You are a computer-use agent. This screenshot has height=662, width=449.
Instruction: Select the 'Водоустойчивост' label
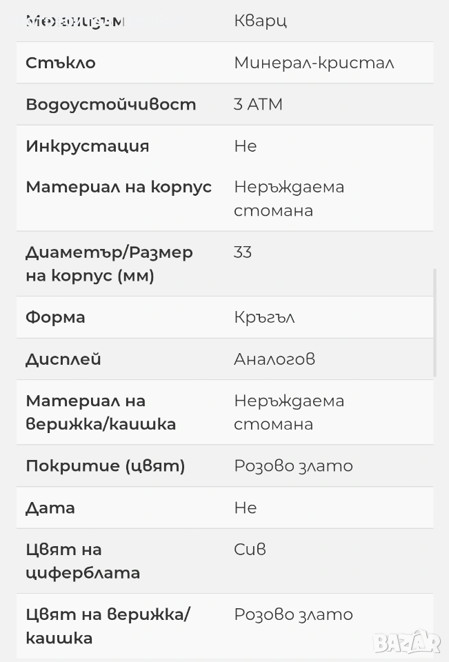click(x=110, y=104)
